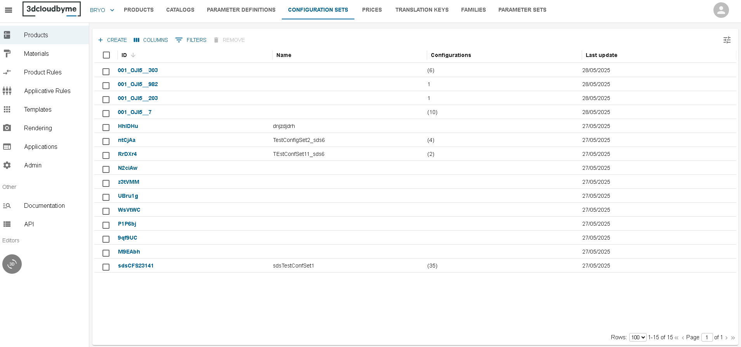Click the Last update column header

point(601,55)
